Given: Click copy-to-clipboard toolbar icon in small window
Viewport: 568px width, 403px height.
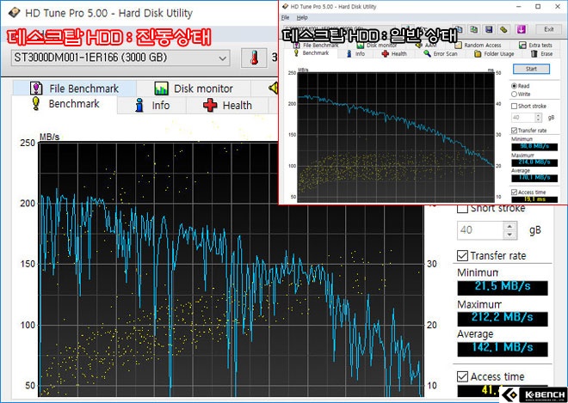Looking at the screenshot, I should (459, 29).
